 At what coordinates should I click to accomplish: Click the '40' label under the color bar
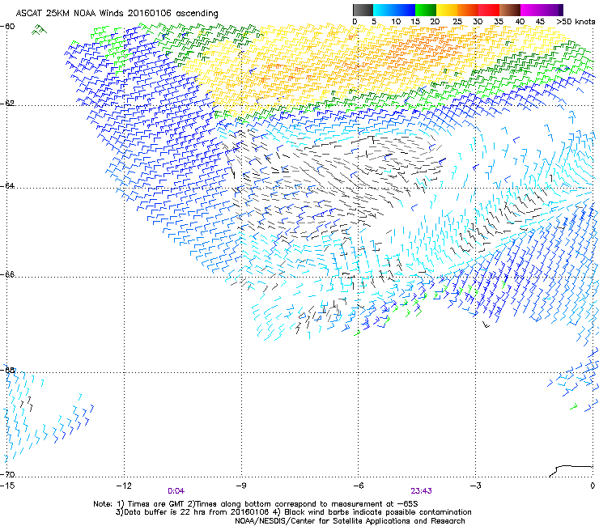point(520,22)
